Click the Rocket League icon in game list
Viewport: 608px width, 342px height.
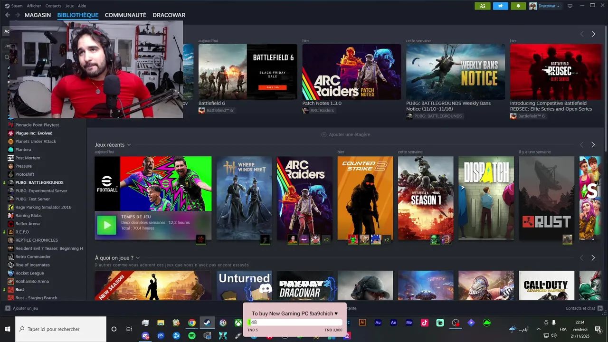tap(11, 273)
